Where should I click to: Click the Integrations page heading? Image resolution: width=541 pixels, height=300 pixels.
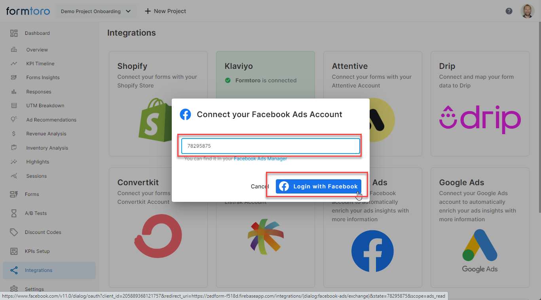click(x=131, y=33)
